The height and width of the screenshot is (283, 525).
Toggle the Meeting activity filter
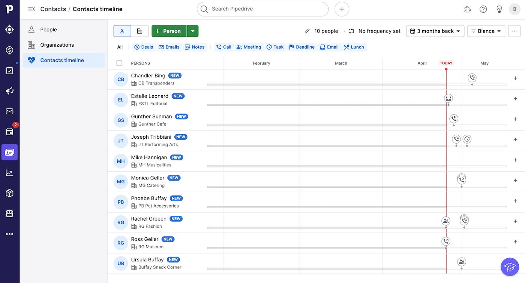tap(249, 47)
